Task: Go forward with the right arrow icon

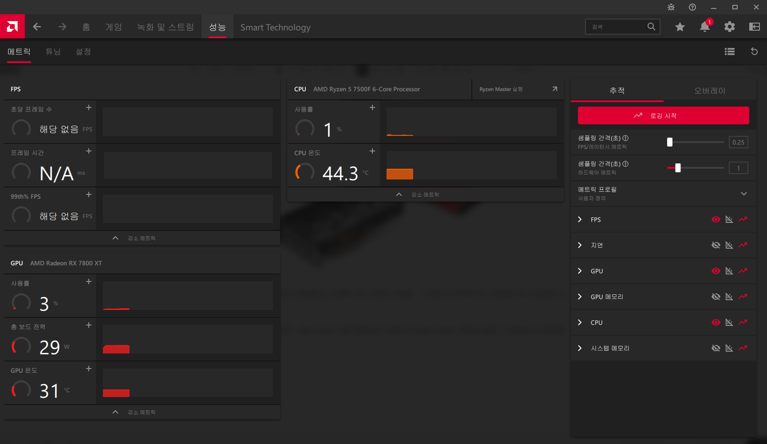Action: (62, 27)
